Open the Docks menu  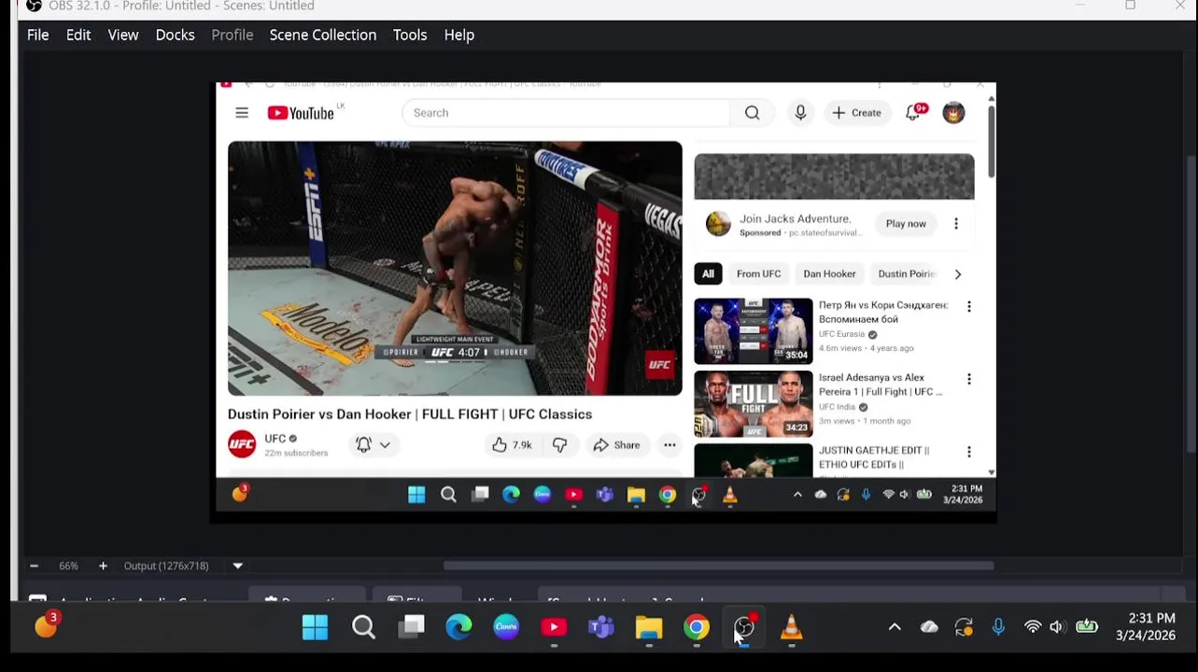pyautogui.click(x=176, y=35)
